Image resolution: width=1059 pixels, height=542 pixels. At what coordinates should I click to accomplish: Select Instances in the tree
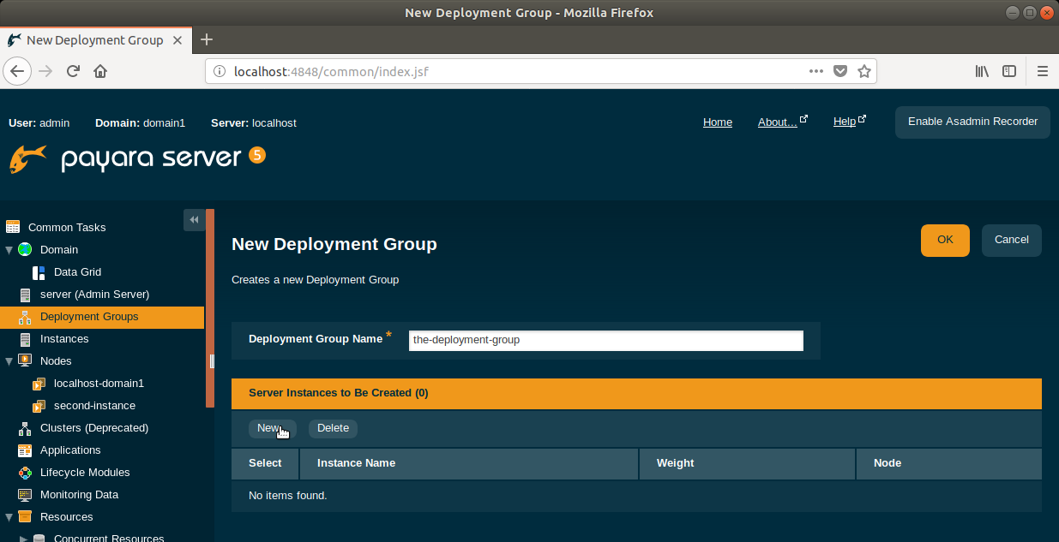pos(64,339)
